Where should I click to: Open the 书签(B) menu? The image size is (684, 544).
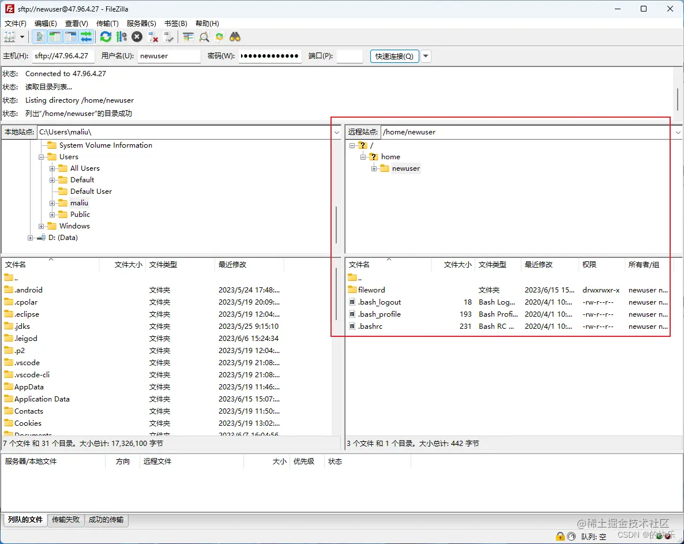tap(176, 24)
